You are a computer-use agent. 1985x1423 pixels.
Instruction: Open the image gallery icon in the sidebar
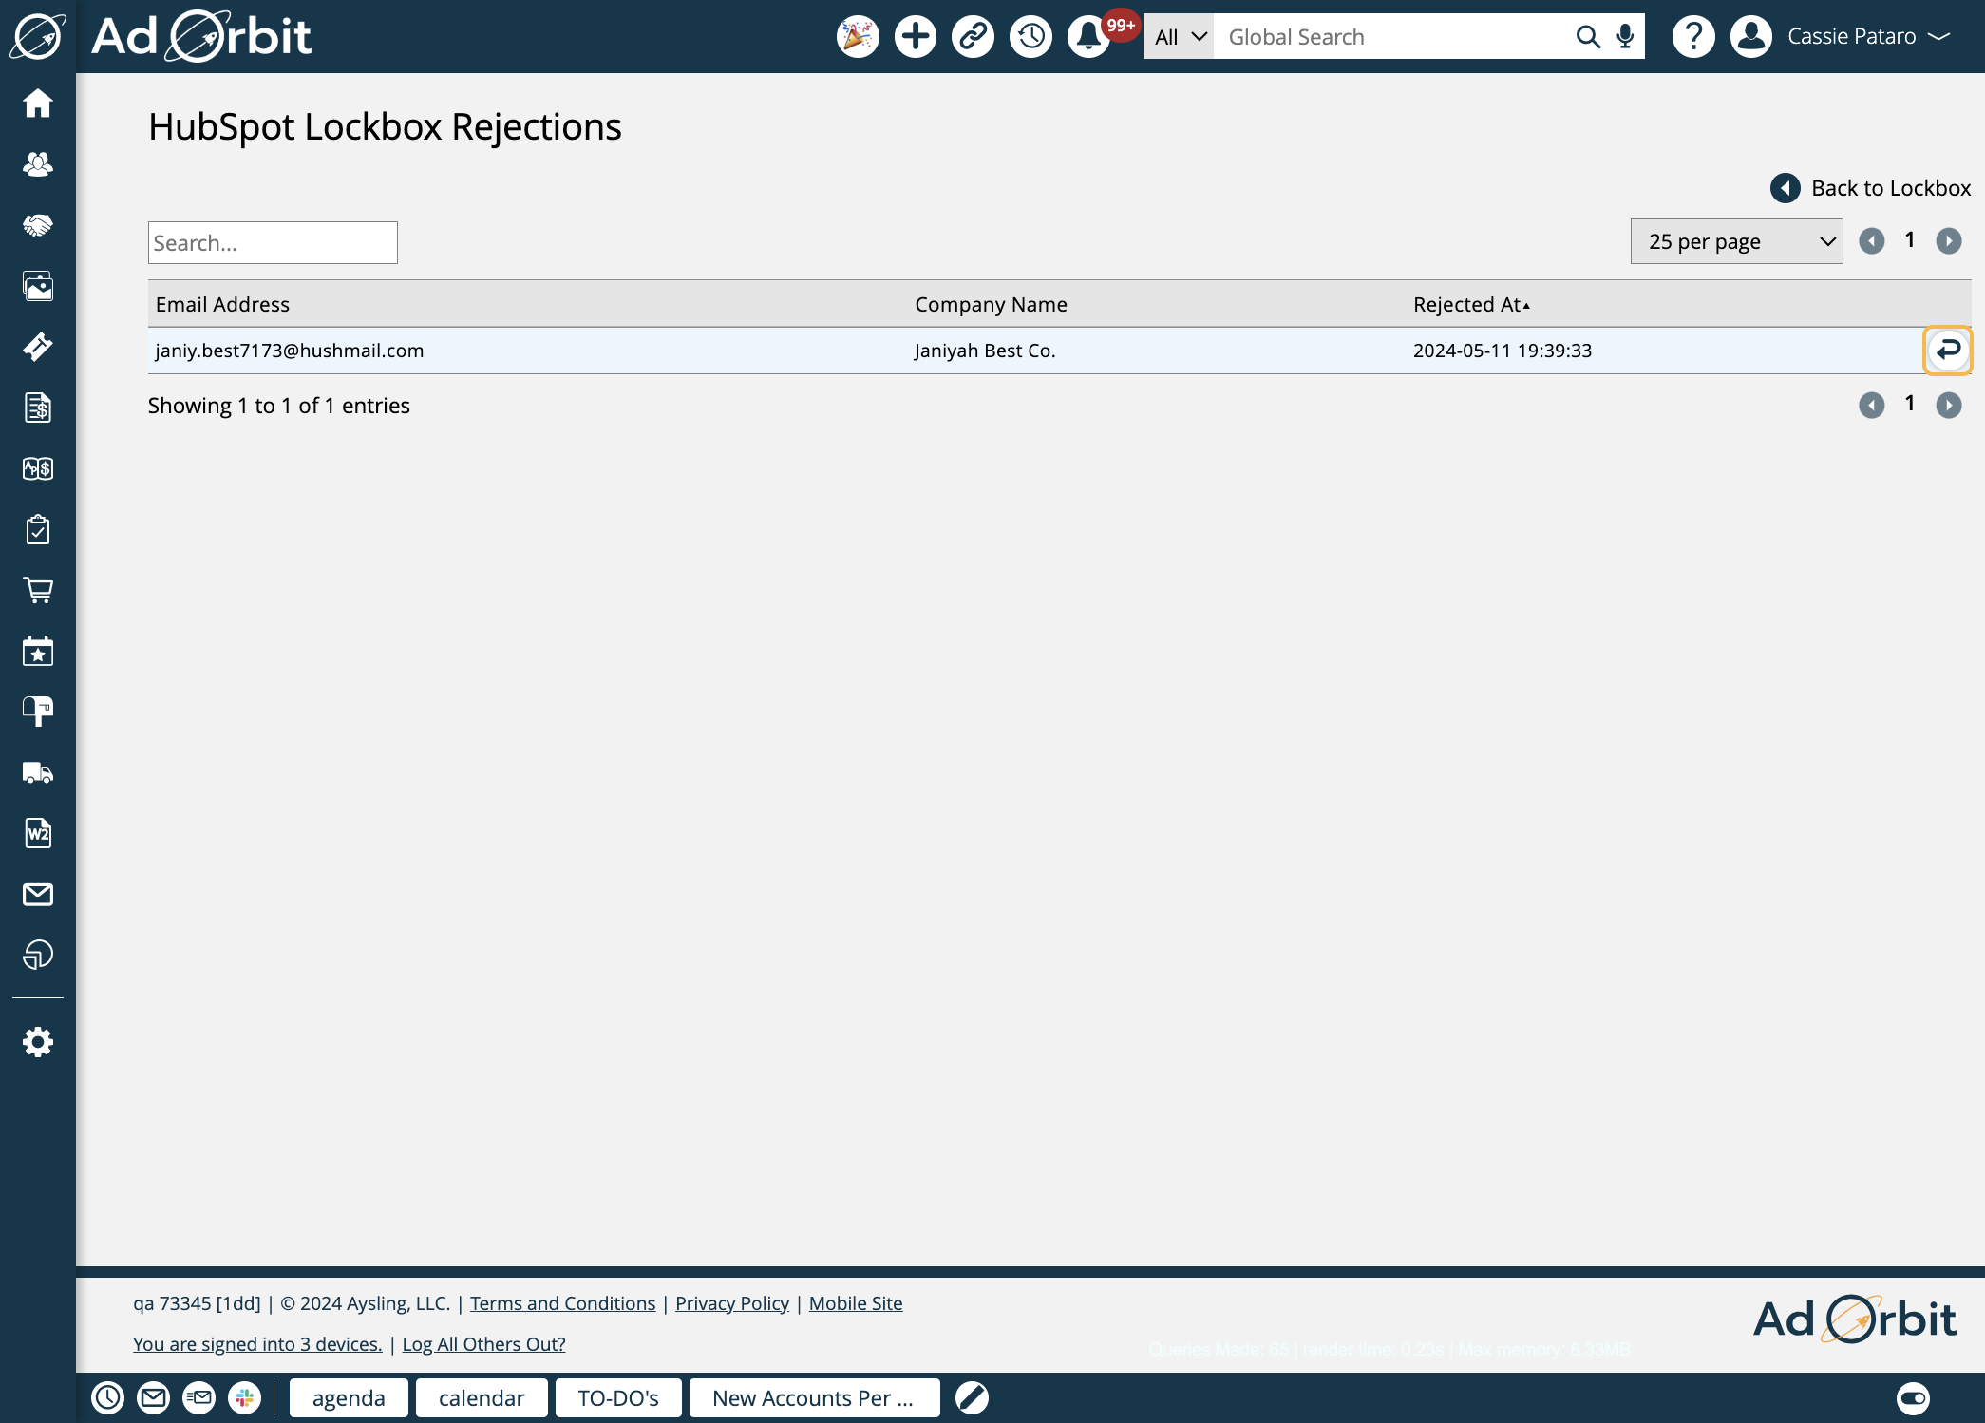[38, 286]
